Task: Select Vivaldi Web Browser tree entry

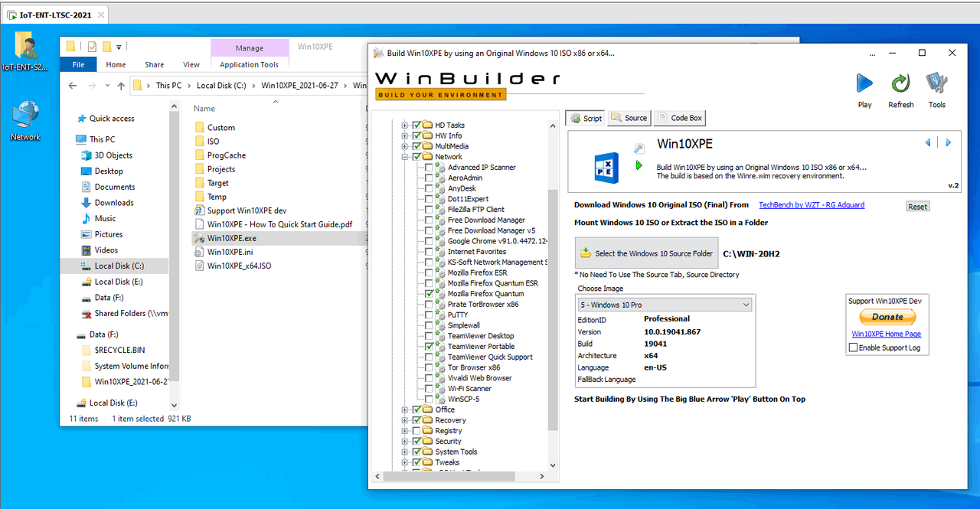Action: point(479,378)
